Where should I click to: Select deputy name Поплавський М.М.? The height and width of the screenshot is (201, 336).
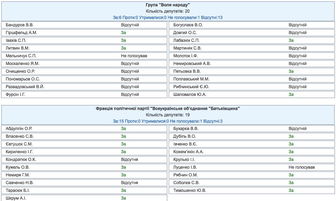pyautogui.click(x=191, y=79)
